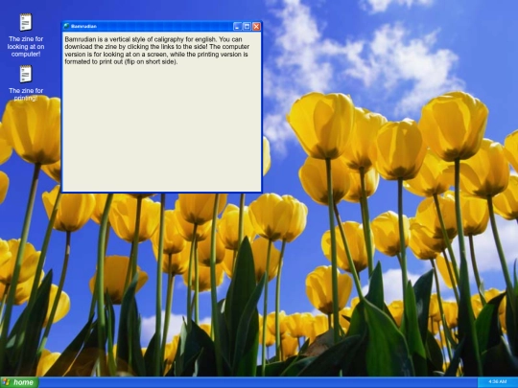Close the Bamrudian window
Screen dimensions: 518x388
(256, 27)
